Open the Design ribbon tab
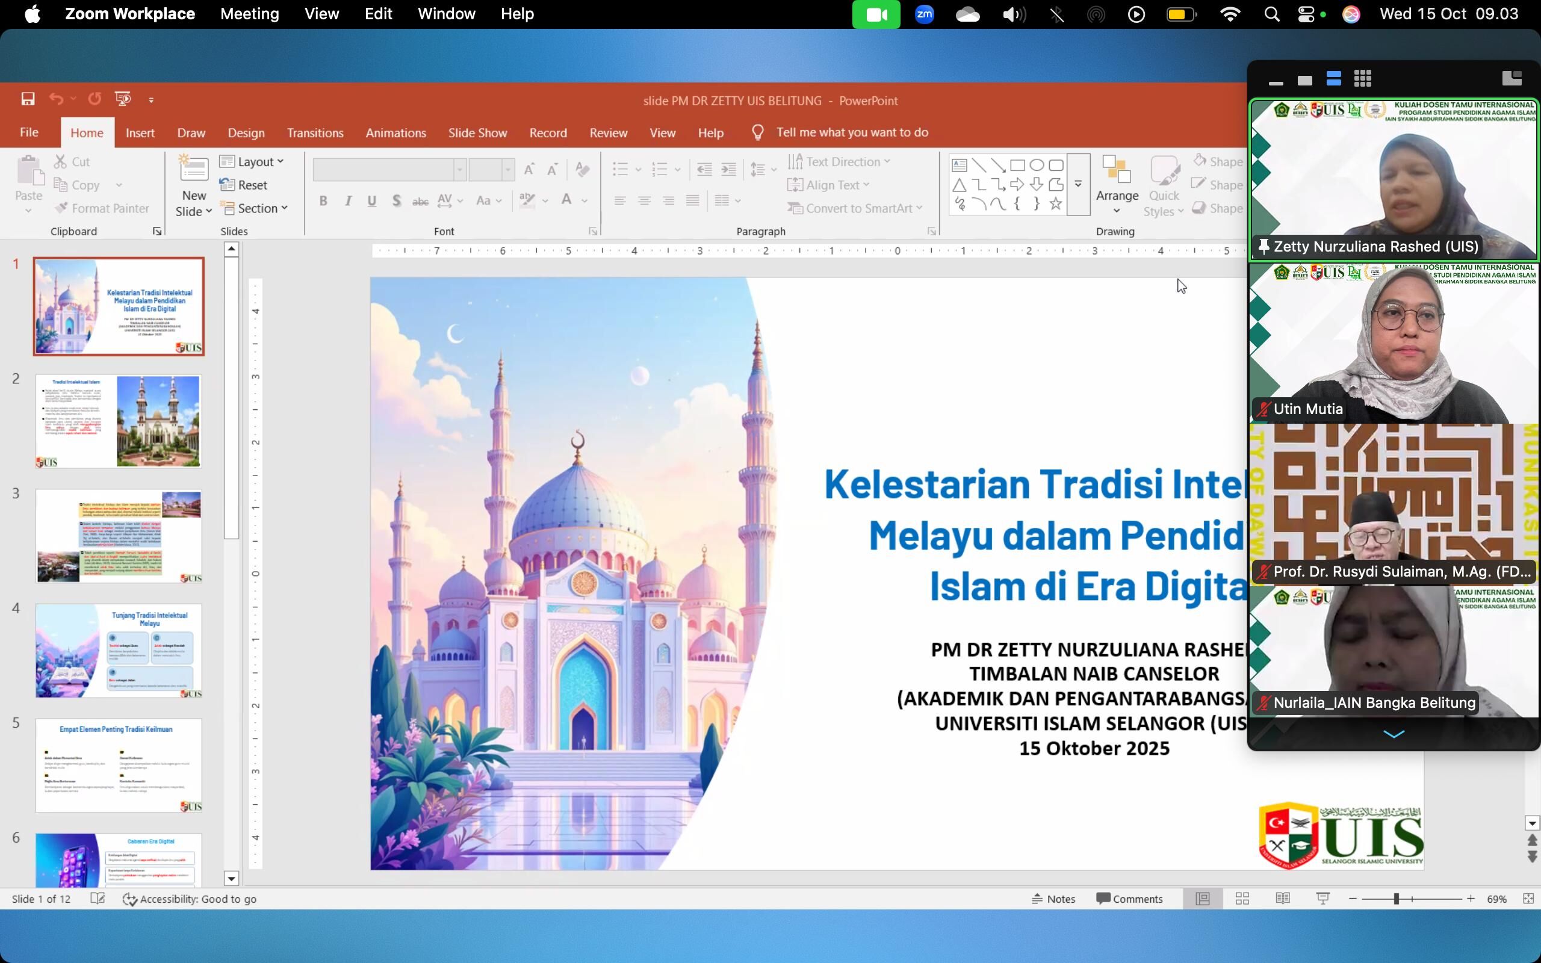The image size is (1541, 963). (246, 132)
